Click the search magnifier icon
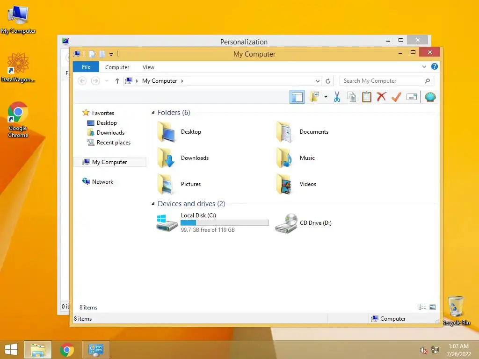 click(x=428, y=81)
